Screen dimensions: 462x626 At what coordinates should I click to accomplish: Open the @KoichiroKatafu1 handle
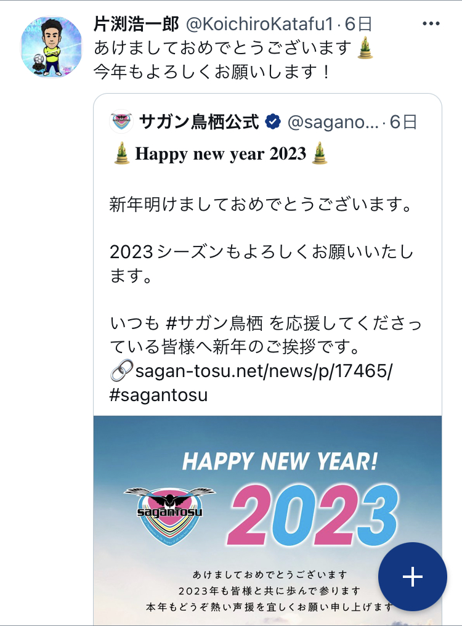[259, 25]
